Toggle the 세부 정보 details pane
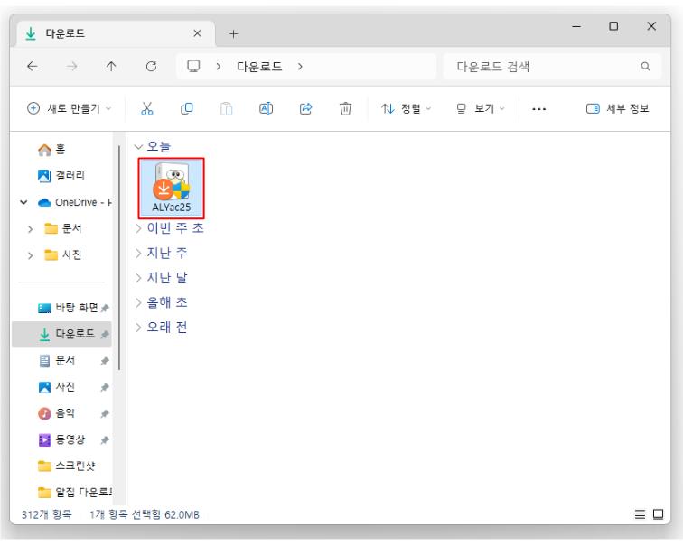 tap(618, 108)
